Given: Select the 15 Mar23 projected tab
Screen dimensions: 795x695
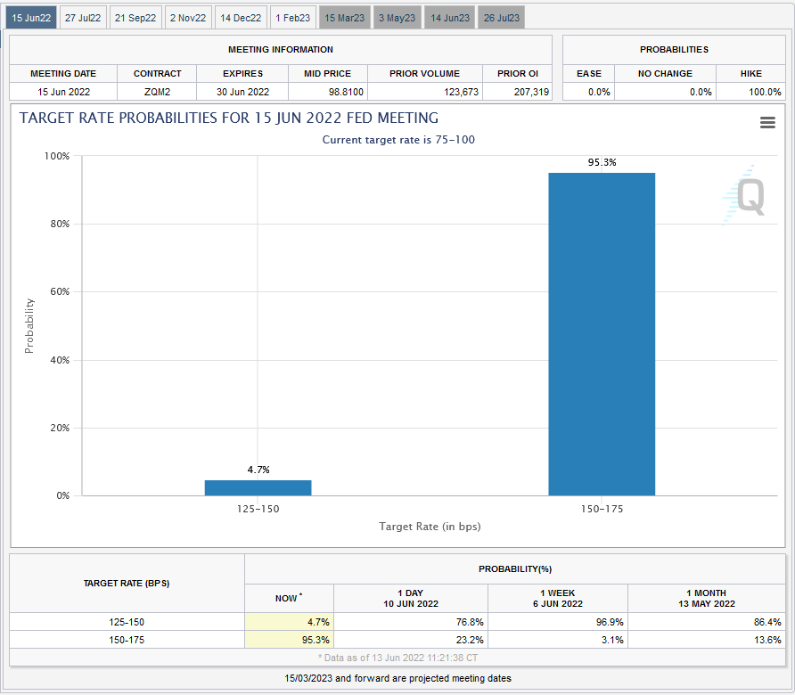Looking at the screenshot, I should (x=345, y=18).
